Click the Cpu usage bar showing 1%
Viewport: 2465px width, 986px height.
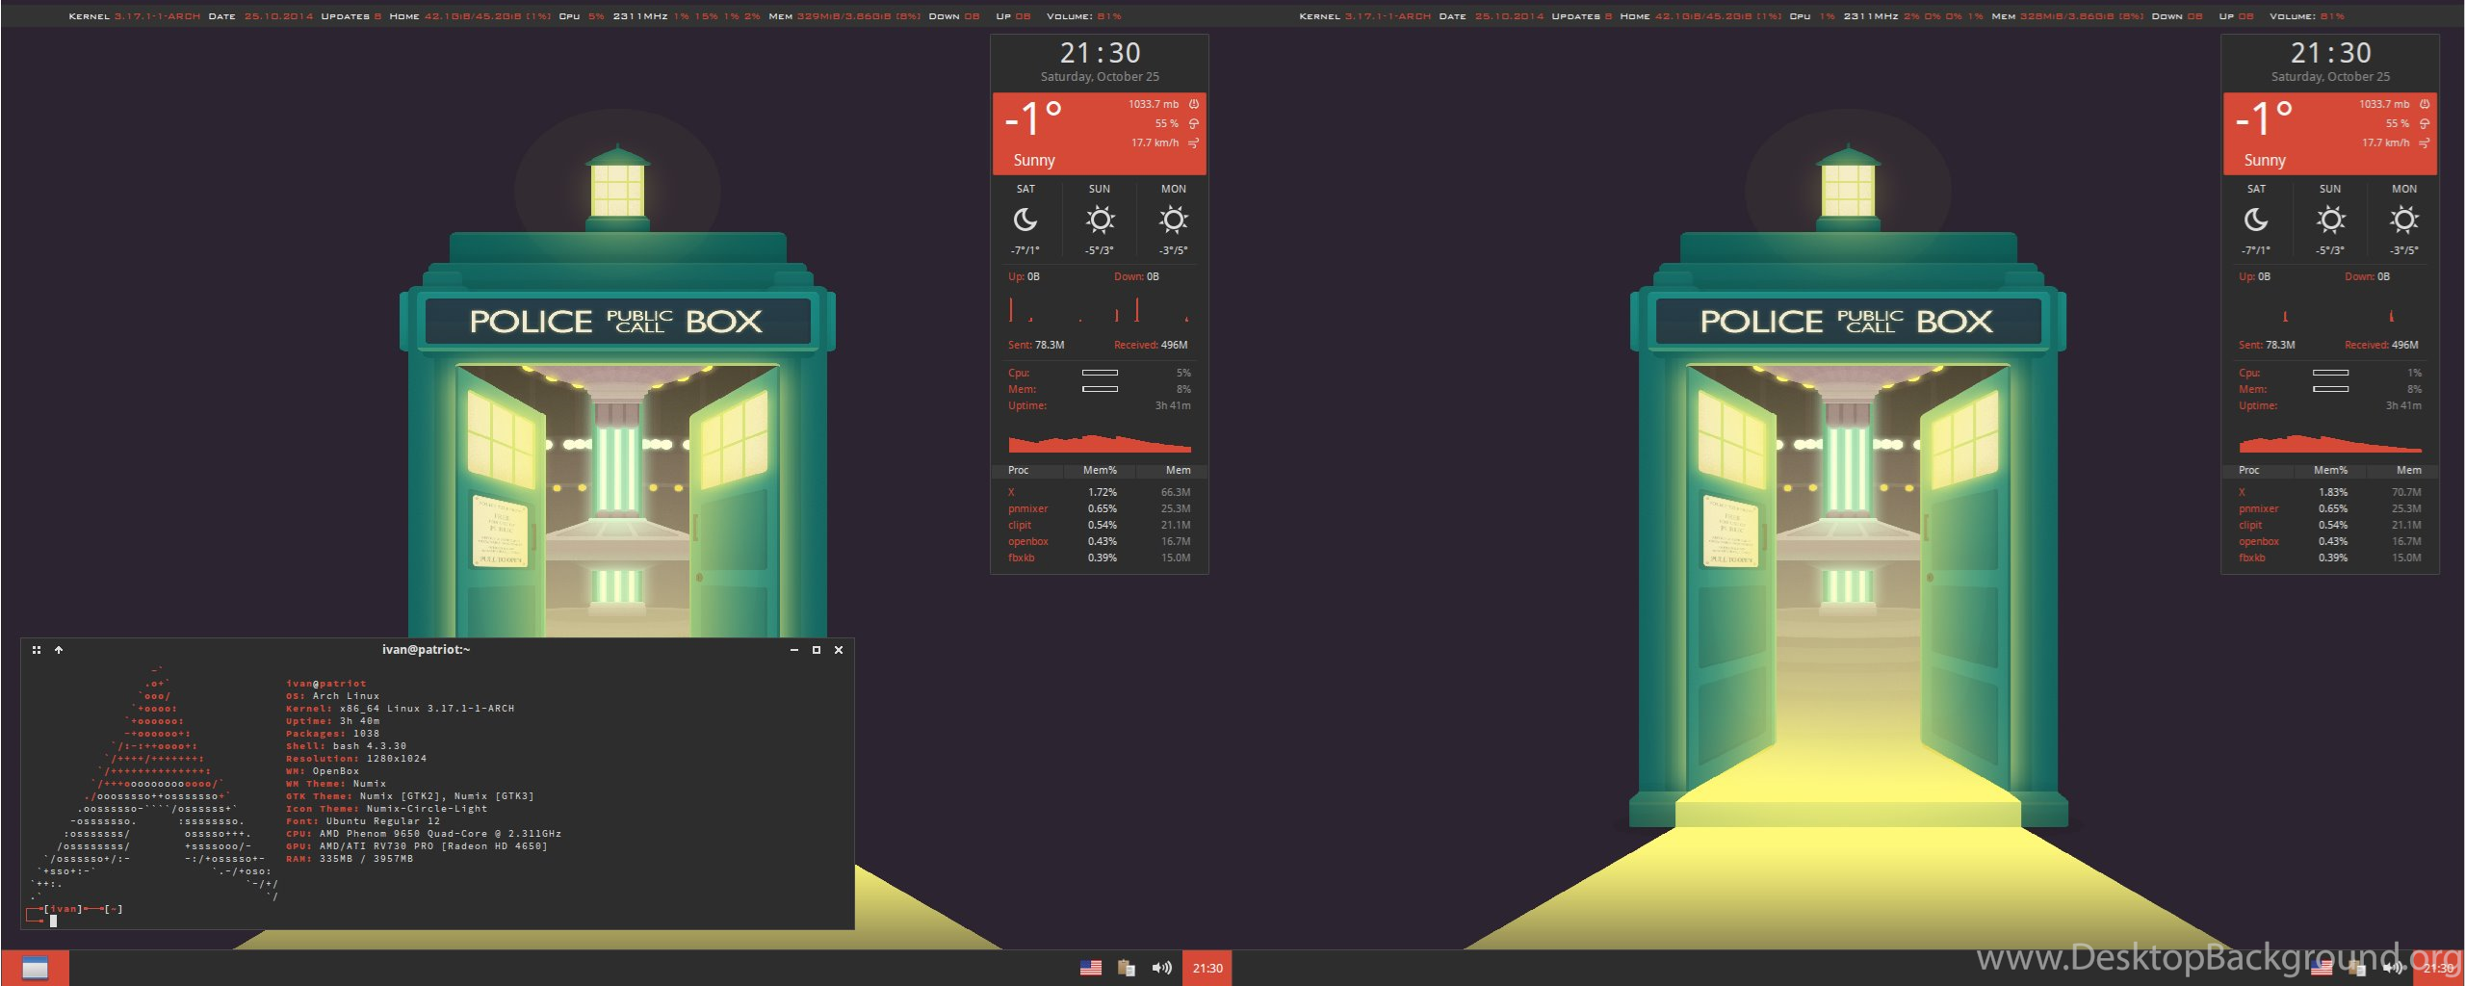[x=2330, y=373]
